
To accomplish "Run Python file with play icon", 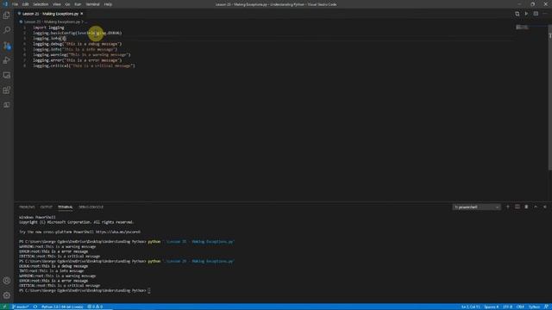I will pos(526,14).
